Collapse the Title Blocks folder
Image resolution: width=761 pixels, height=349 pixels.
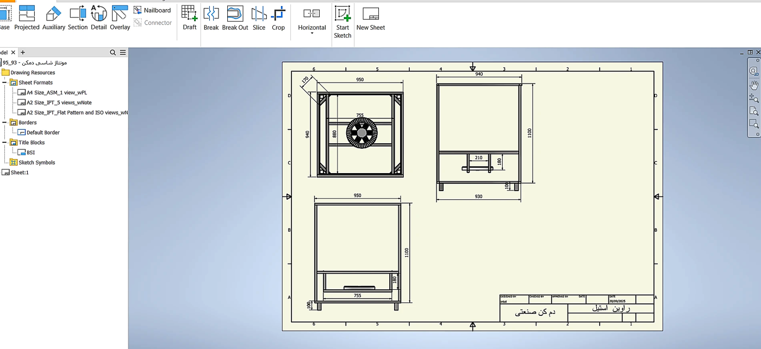[x=4, y=142]
